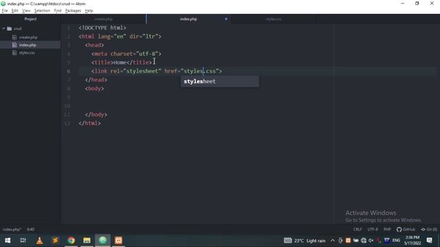
Task: Click the create.php file icon in tree
Action: [14, 37]
